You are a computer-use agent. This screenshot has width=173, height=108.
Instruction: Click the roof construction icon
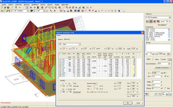pos(71,11)
